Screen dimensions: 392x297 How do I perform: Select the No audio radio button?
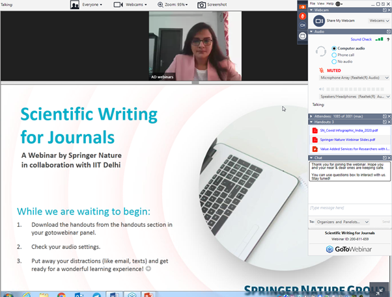[334, 62]
